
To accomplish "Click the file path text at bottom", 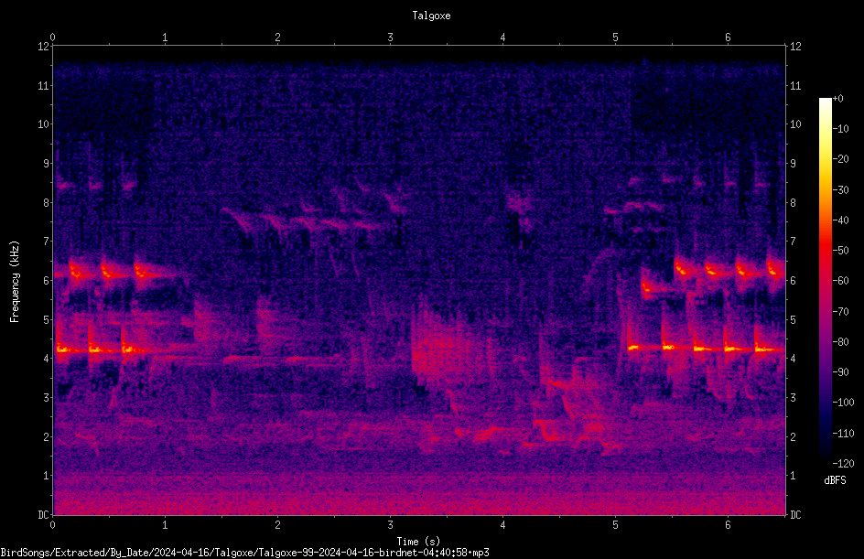I will 244,553.
